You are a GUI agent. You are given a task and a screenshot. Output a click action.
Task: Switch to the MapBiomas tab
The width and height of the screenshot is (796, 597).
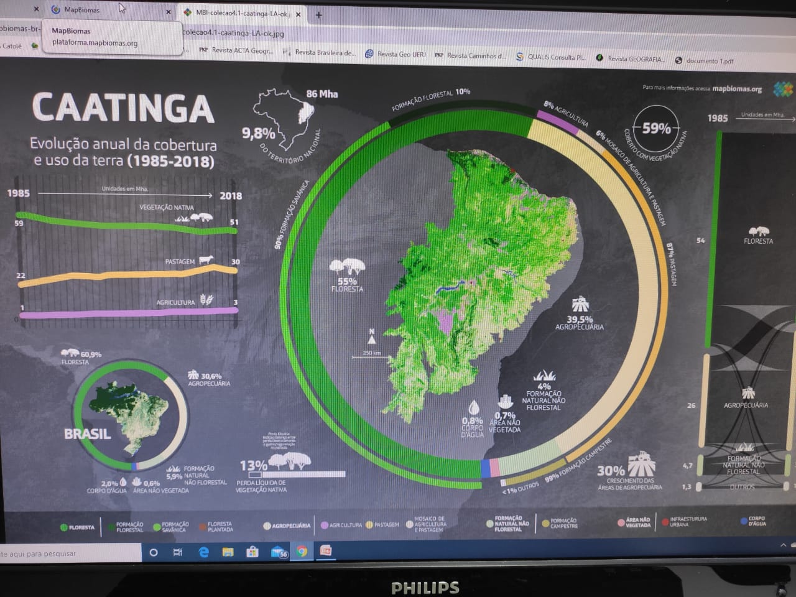pos(81,10)
